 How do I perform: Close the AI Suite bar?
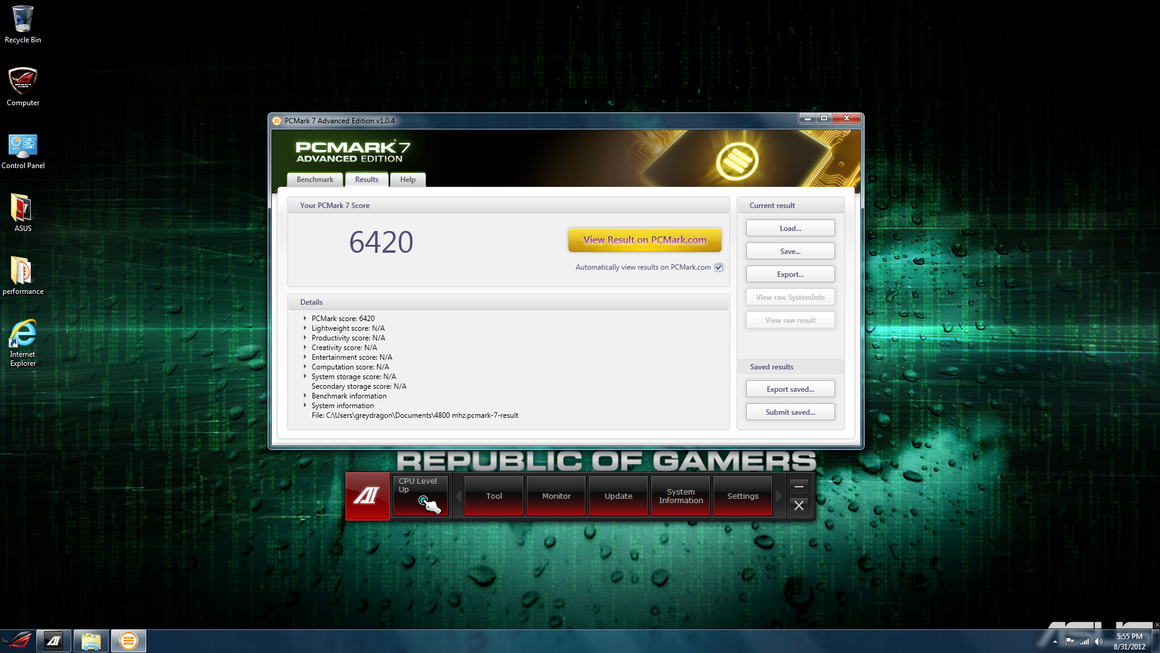pos(799,505)
